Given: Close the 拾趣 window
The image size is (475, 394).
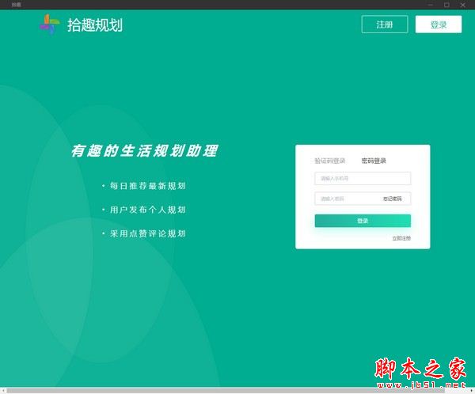Looking at the screenshot, I should pyautogui.click(x=462, y=5).
